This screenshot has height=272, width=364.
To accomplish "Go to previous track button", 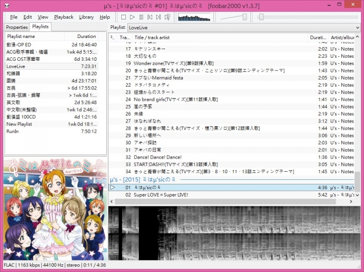I will 150,17.
